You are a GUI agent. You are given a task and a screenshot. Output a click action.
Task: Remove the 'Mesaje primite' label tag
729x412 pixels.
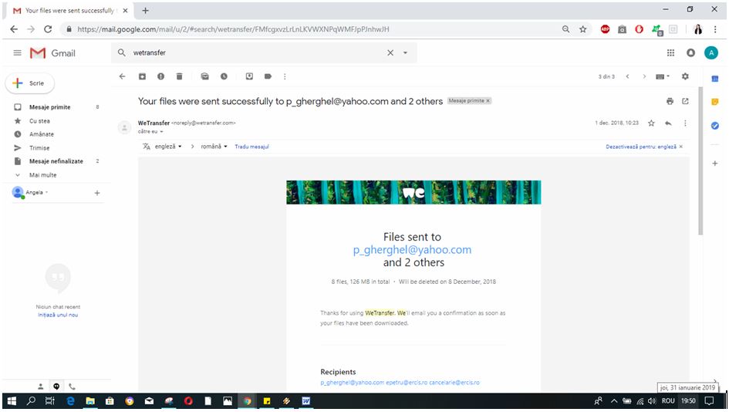(x=488, y=101)
